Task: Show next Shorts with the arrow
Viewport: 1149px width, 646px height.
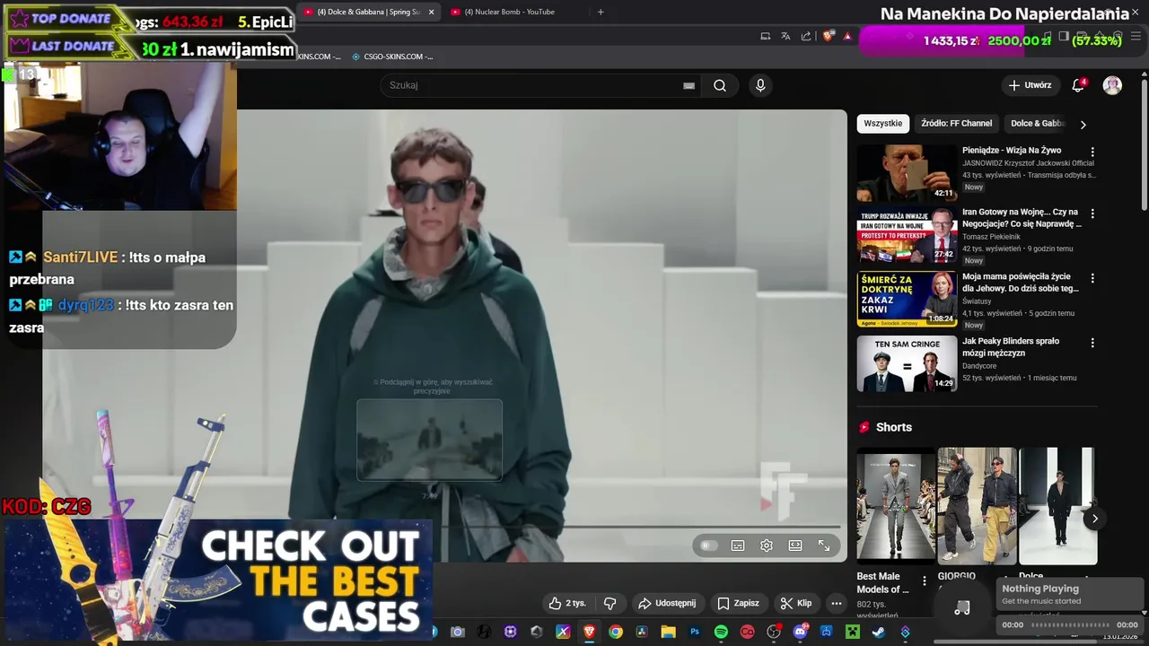Action: pos(1094,519)
